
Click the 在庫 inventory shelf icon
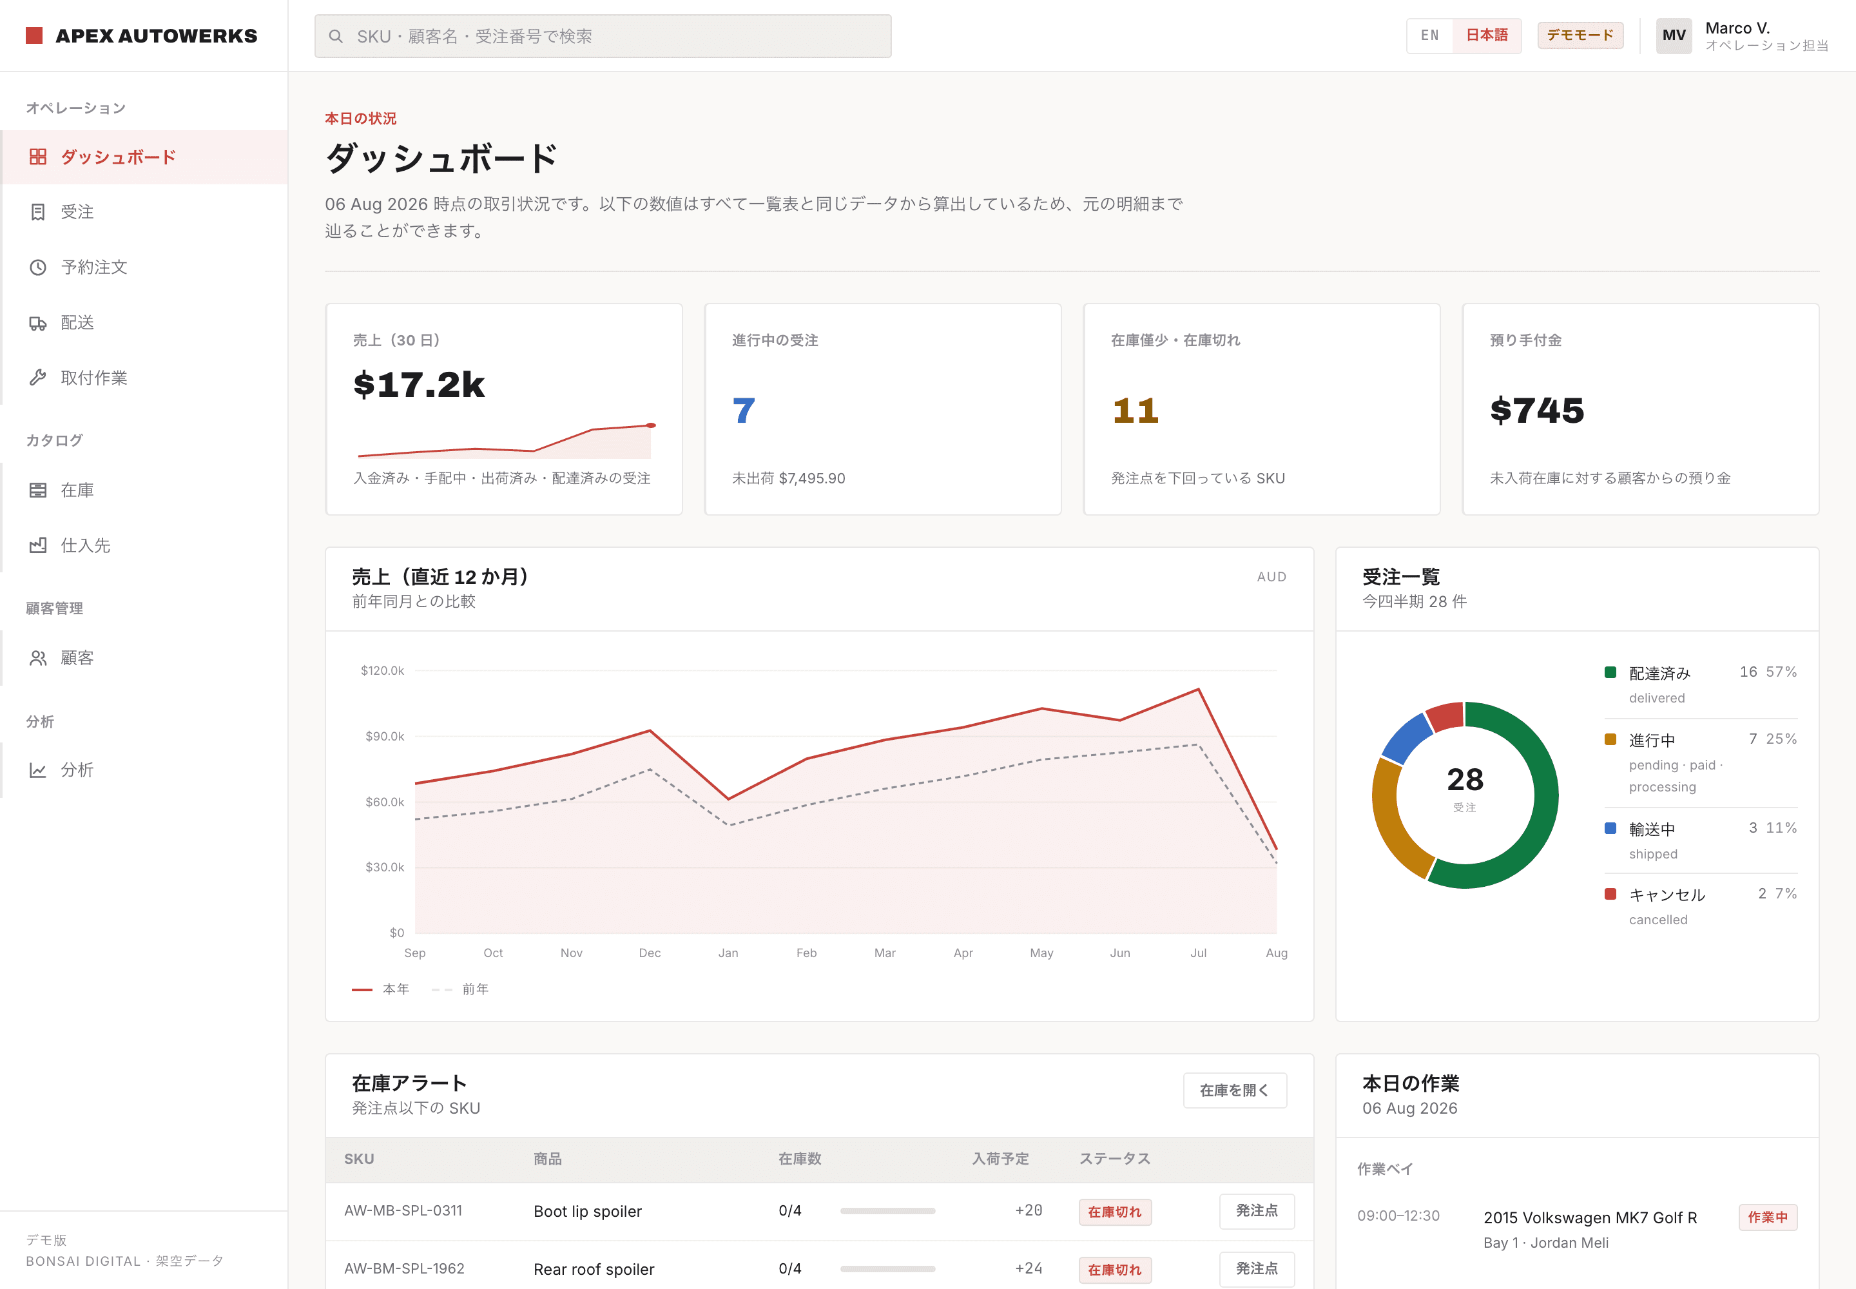[38, 490]
